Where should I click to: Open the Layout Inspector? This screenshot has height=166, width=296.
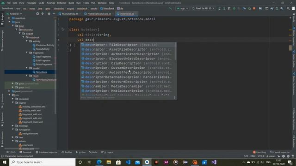(x=280, y=152)
